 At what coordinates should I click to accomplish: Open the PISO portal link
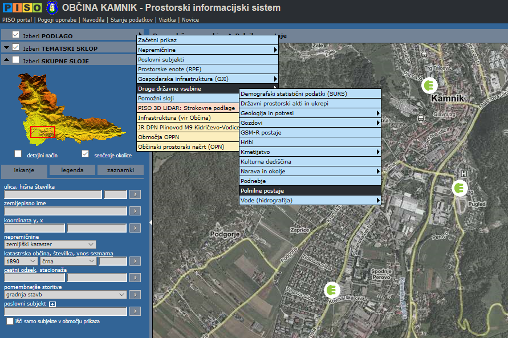coord(18,19)
